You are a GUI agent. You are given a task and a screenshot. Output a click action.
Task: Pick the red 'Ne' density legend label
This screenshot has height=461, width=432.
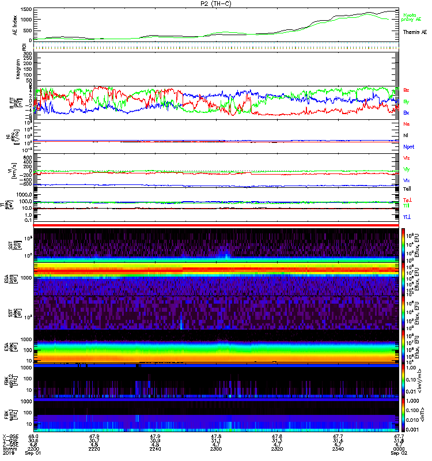[x=407, y=124]
